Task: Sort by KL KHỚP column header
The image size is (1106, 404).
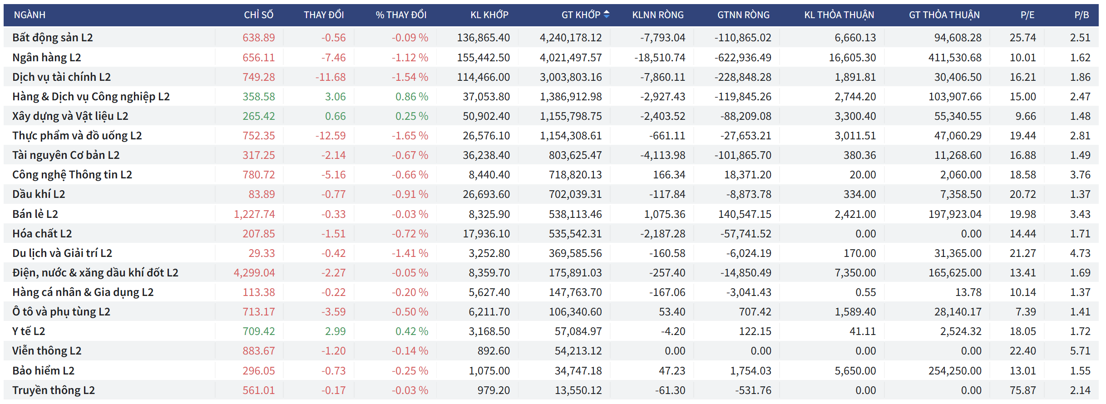Action: point(489,15)
